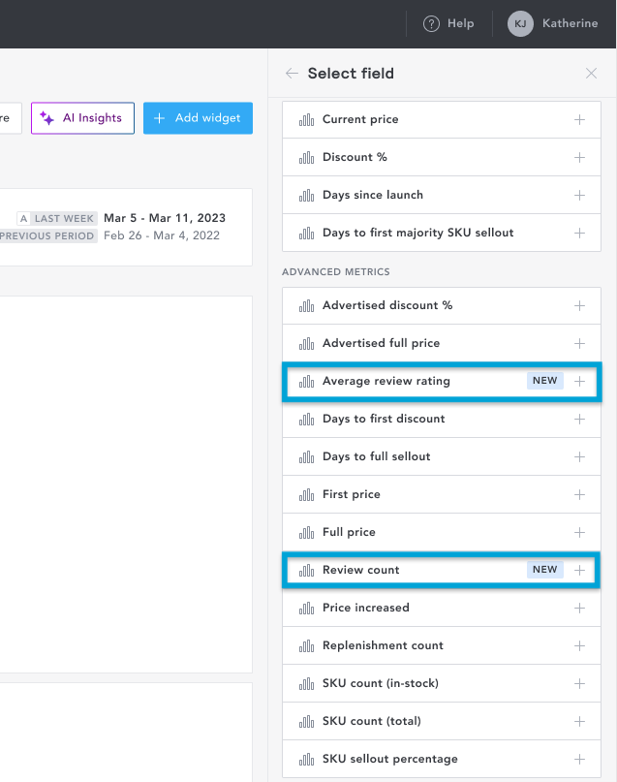Image resolution: width=617 pixels, height=782 pixels.
Task: Select the Advertised discount % label
Action: coord(387,305)
